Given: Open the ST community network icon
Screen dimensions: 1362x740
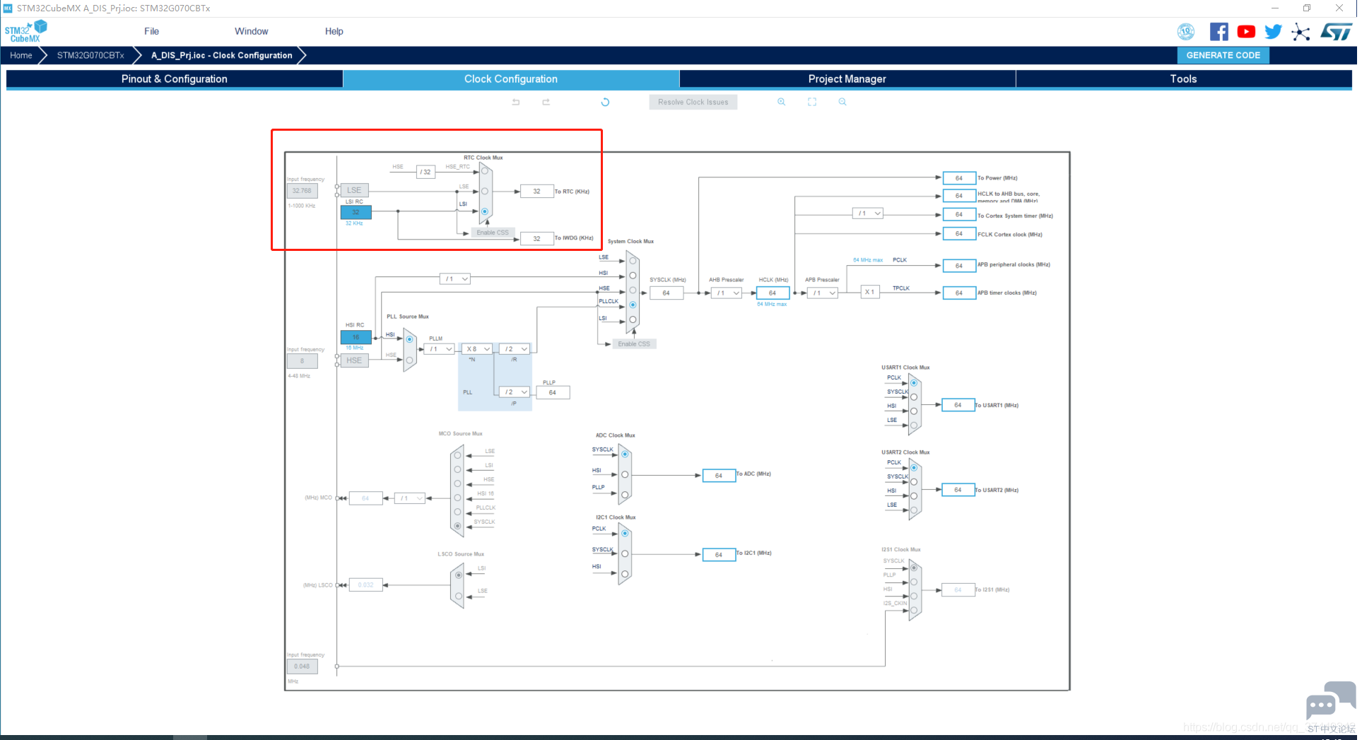Looking at the screenshot, I should (x=1301, y=32).
